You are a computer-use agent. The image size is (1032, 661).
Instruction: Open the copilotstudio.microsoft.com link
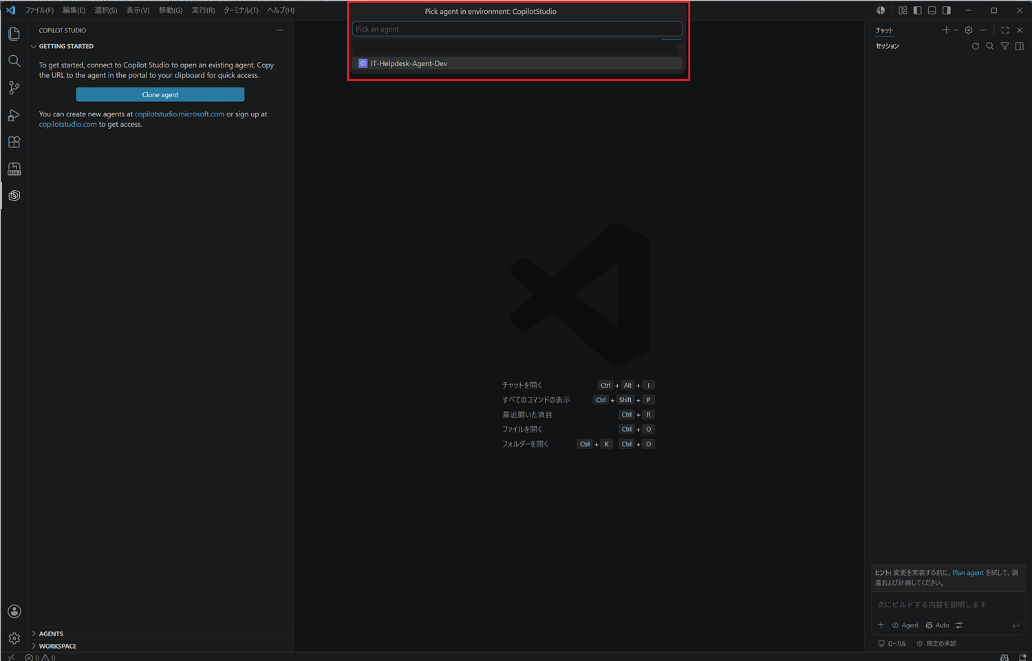tap(180, 114)
